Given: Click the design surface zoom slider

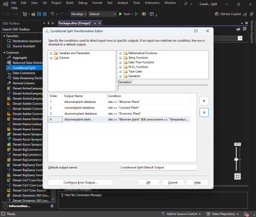Looking at the screenshot, I should point(236,160).
